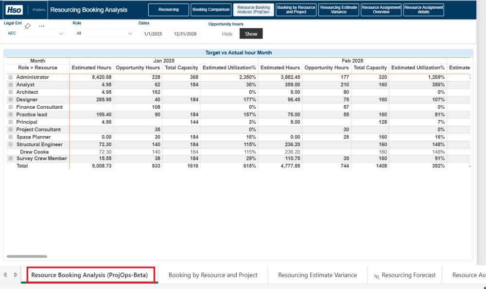This screenshot has height=289, width=486.
Task: Open the Legal Entity AEC dropdown
Action: click(35, 34)
